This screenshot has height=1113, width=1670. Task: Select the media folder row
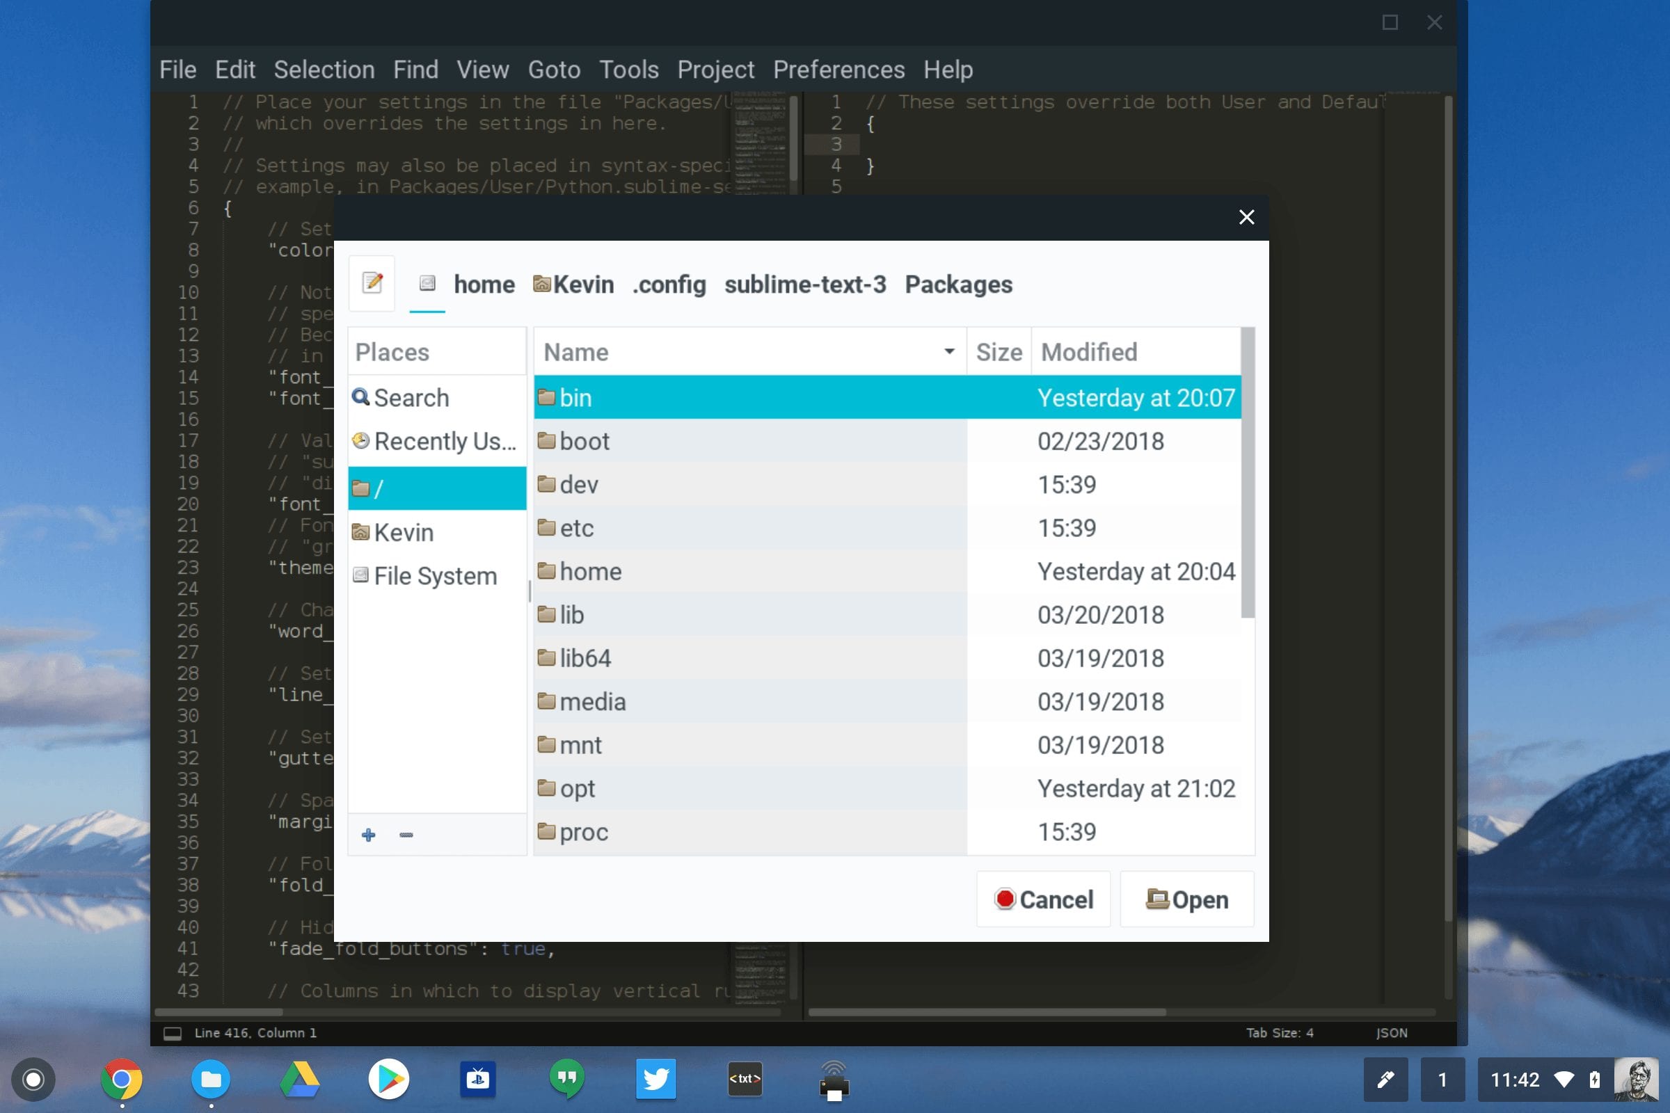(888, 701)
